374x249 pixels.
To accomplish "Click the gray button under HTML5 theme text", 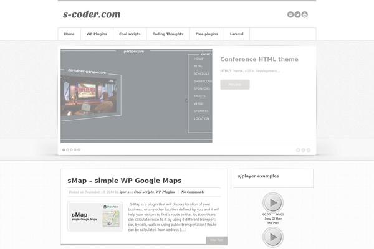I will click(235, 85).
